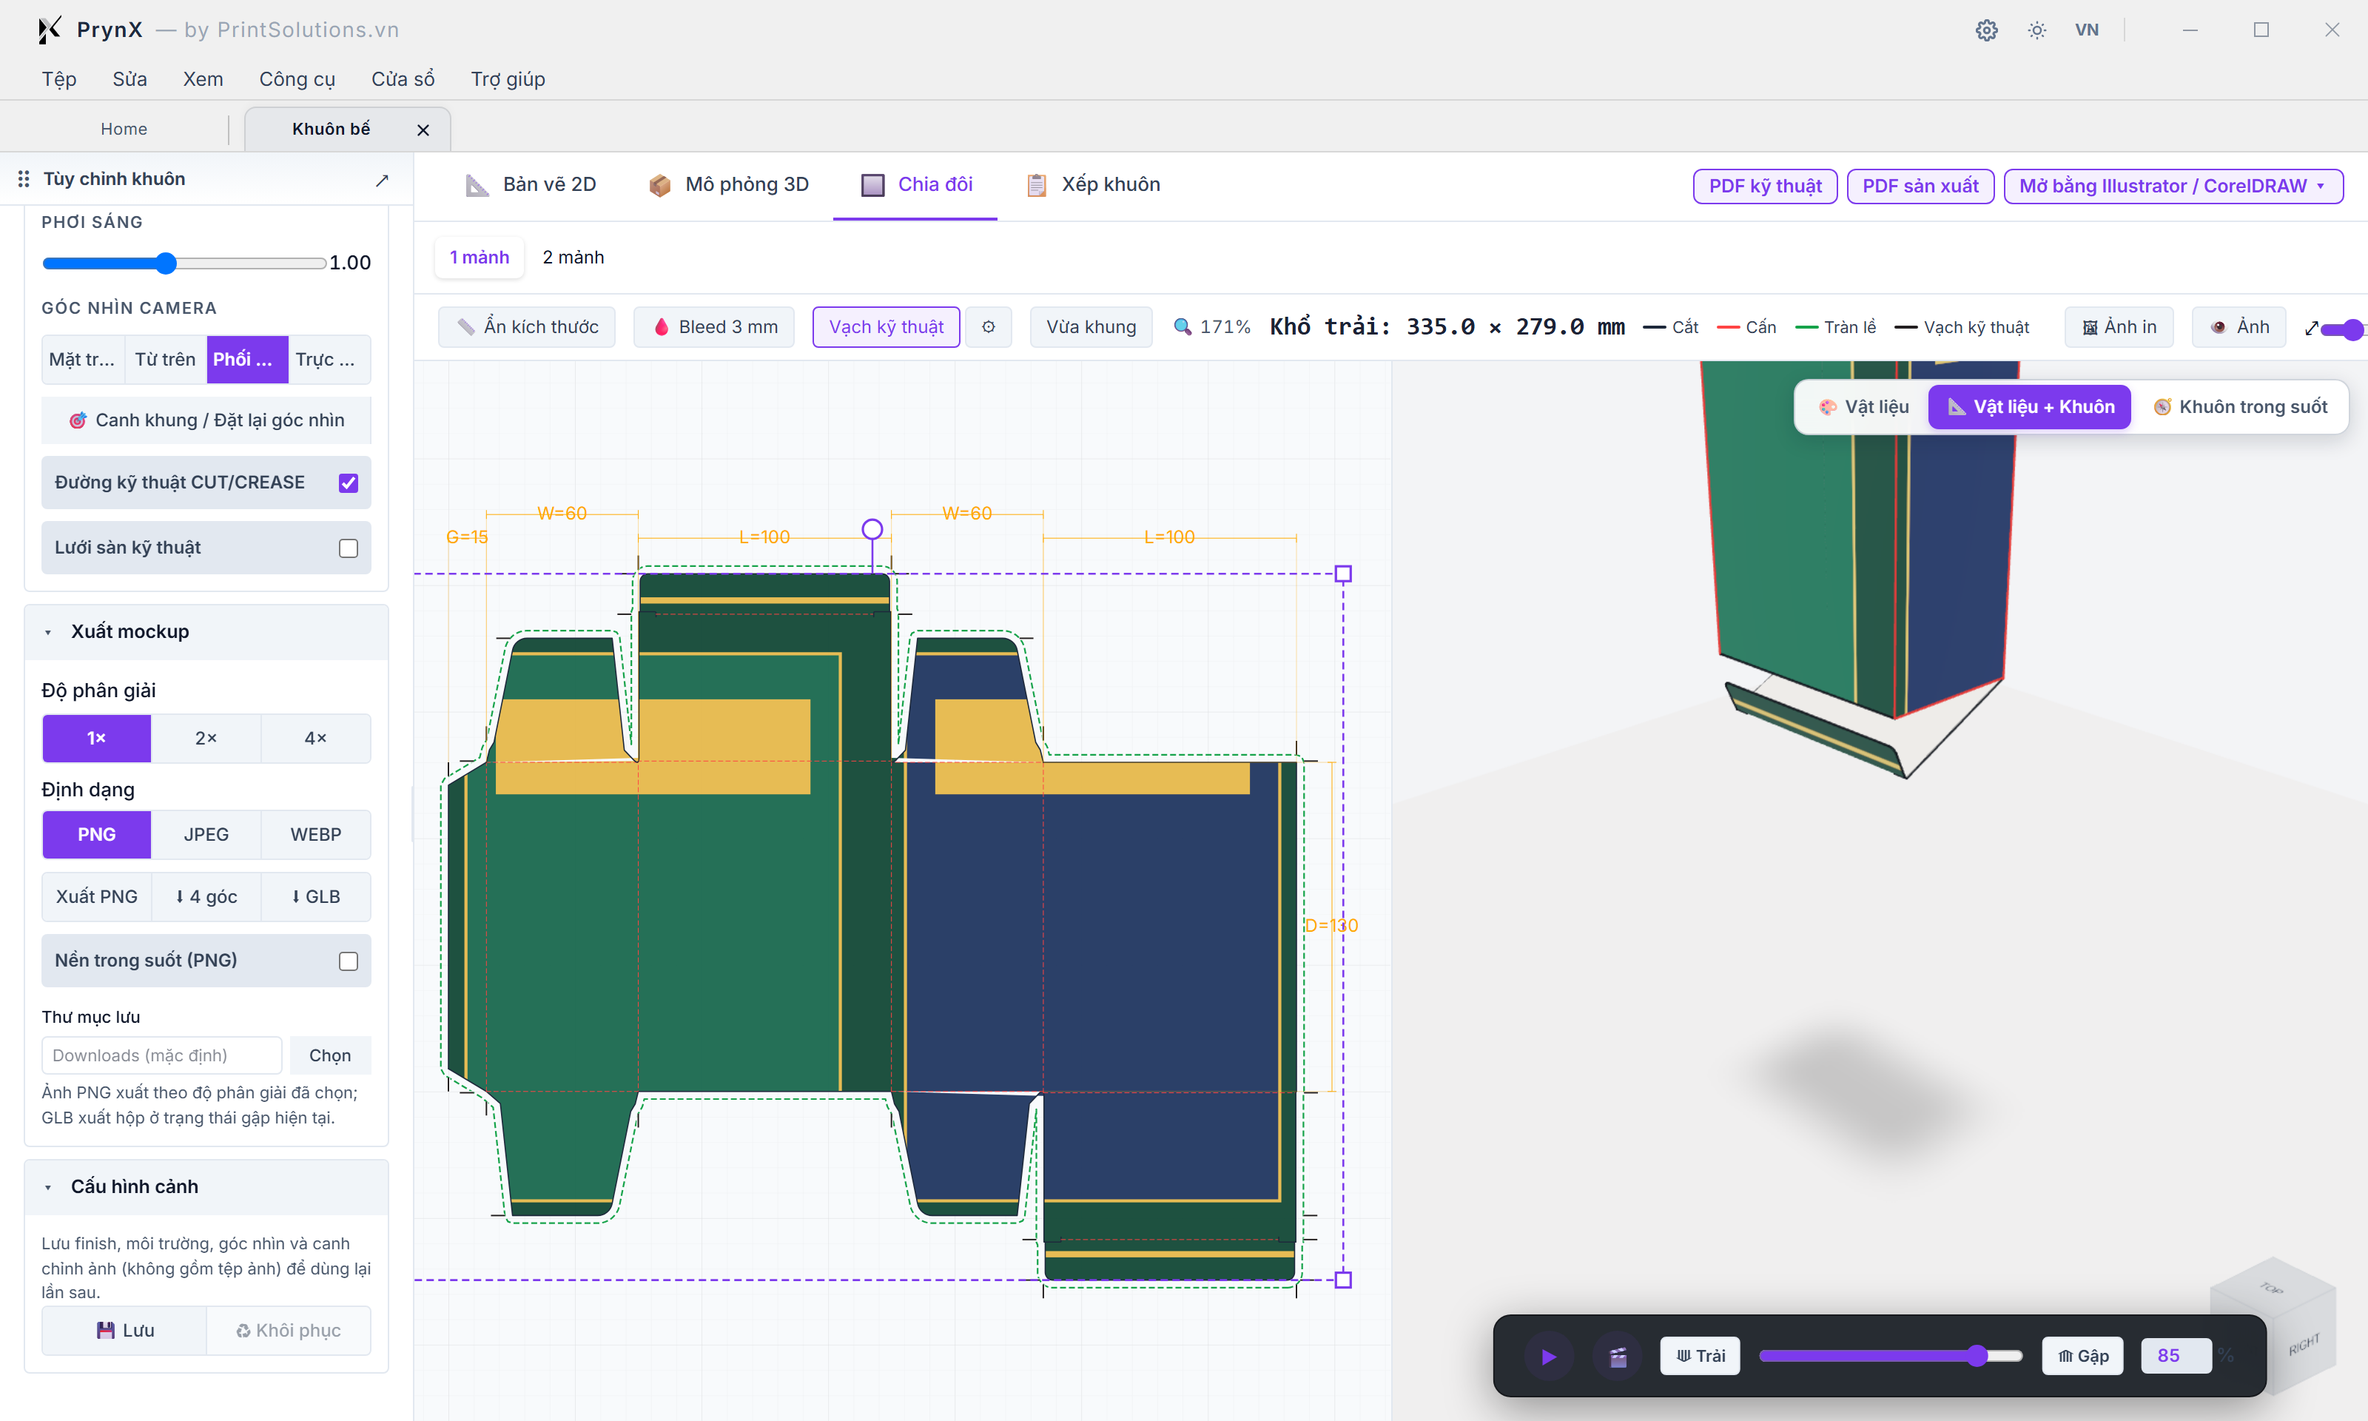Click the fold percentage field showing 85
2368x1421 pixels.
2176,1356
